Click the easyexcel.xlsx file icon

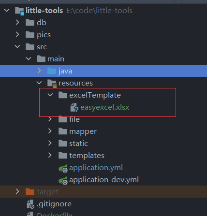point(74,107)
